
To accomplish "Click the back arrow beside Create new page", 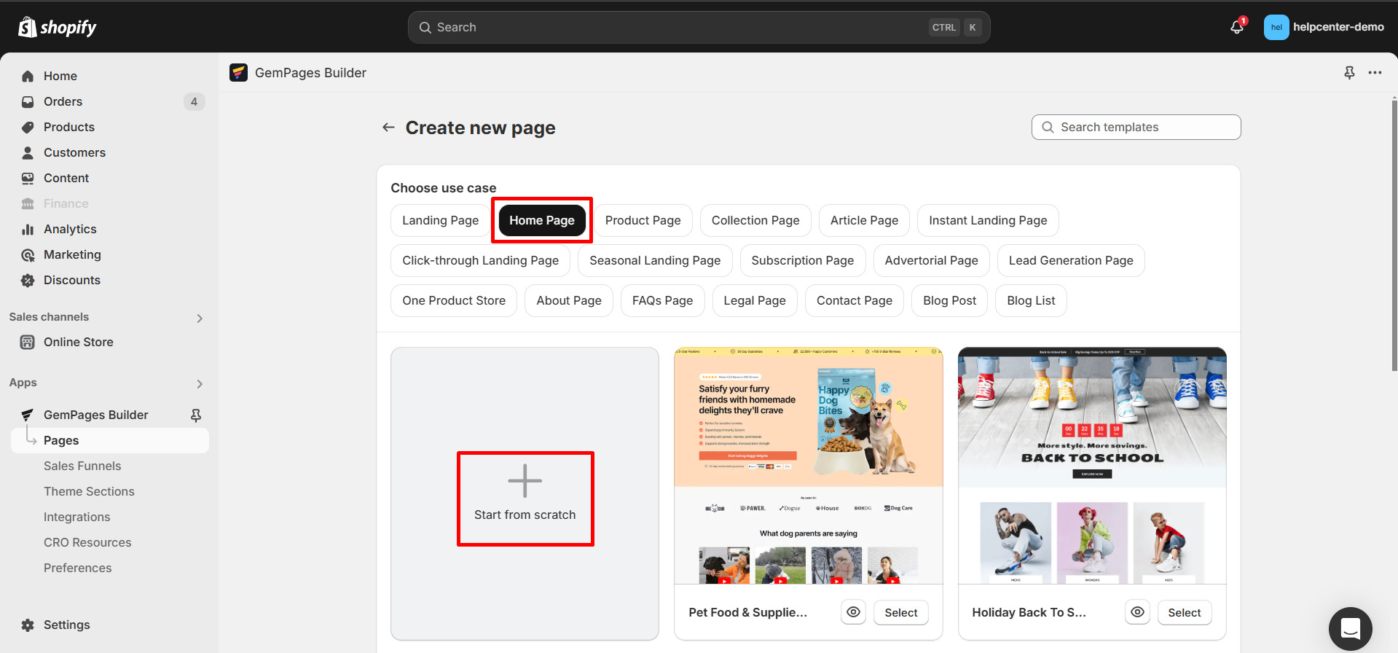I will click(388, 128).
